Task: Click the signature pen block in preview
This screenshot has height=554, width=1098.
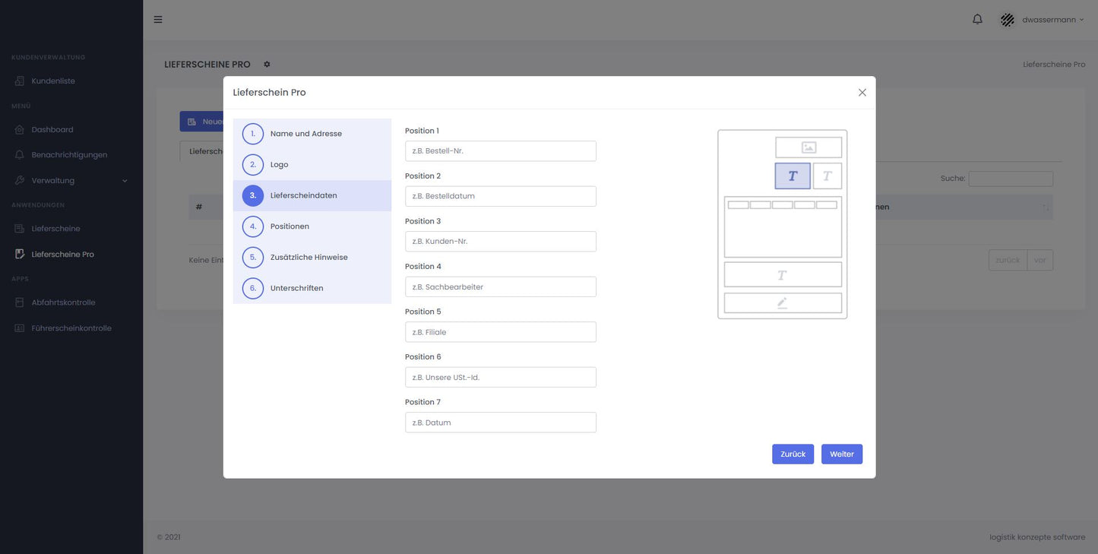Action: [x=783, y=303]
